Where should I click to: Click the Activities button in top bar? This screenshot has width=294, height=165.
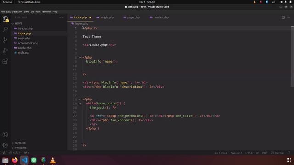click(7, 2)
